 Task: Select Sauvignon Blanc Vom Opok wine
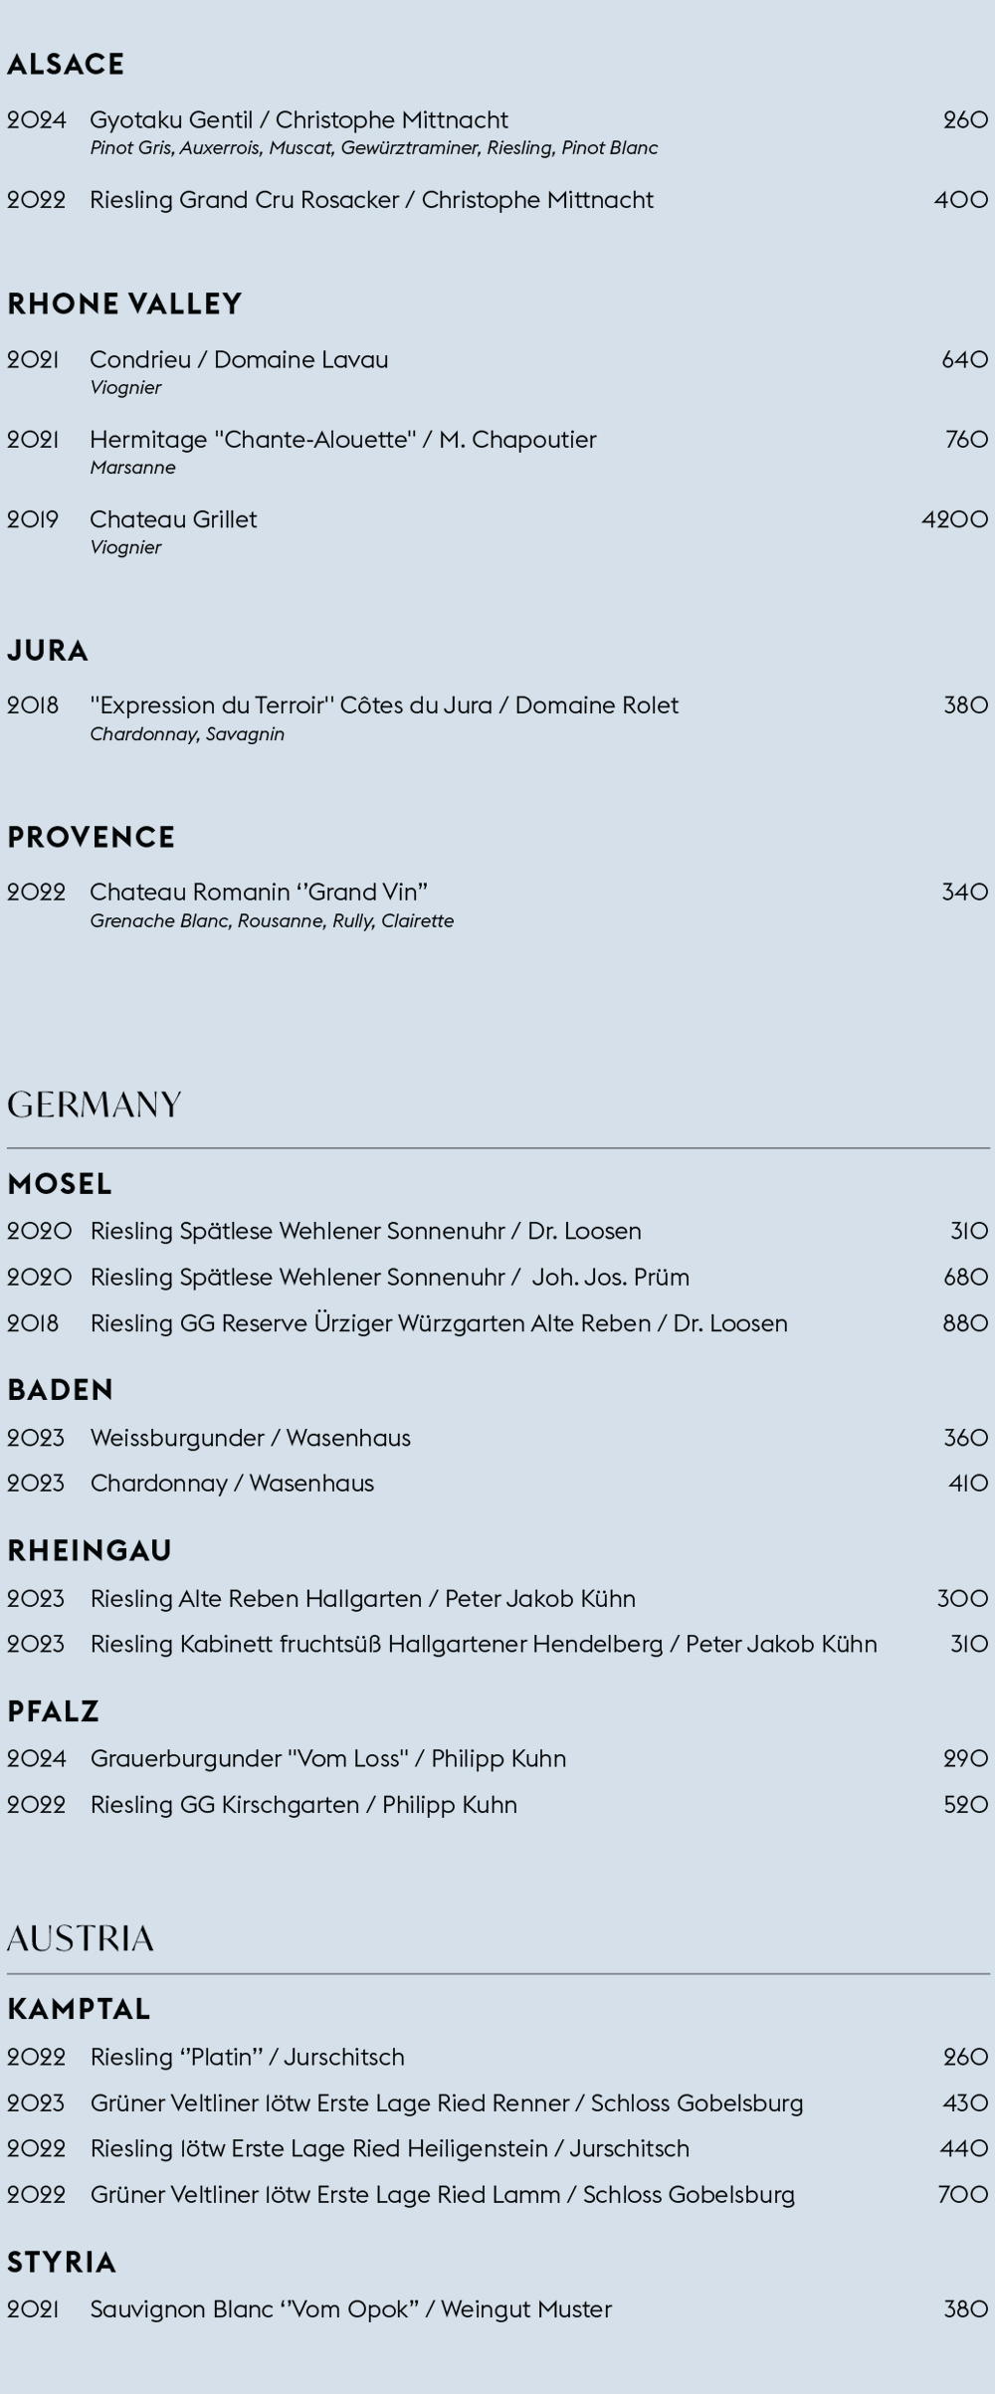(x=350, y=2308)
